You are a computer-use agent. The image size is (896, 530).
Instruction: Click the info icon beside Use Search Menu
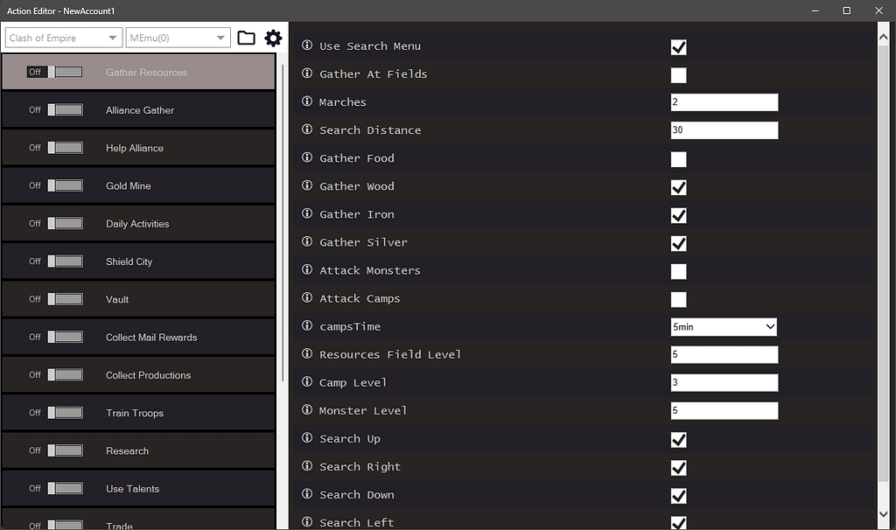[x=305, y=45]
